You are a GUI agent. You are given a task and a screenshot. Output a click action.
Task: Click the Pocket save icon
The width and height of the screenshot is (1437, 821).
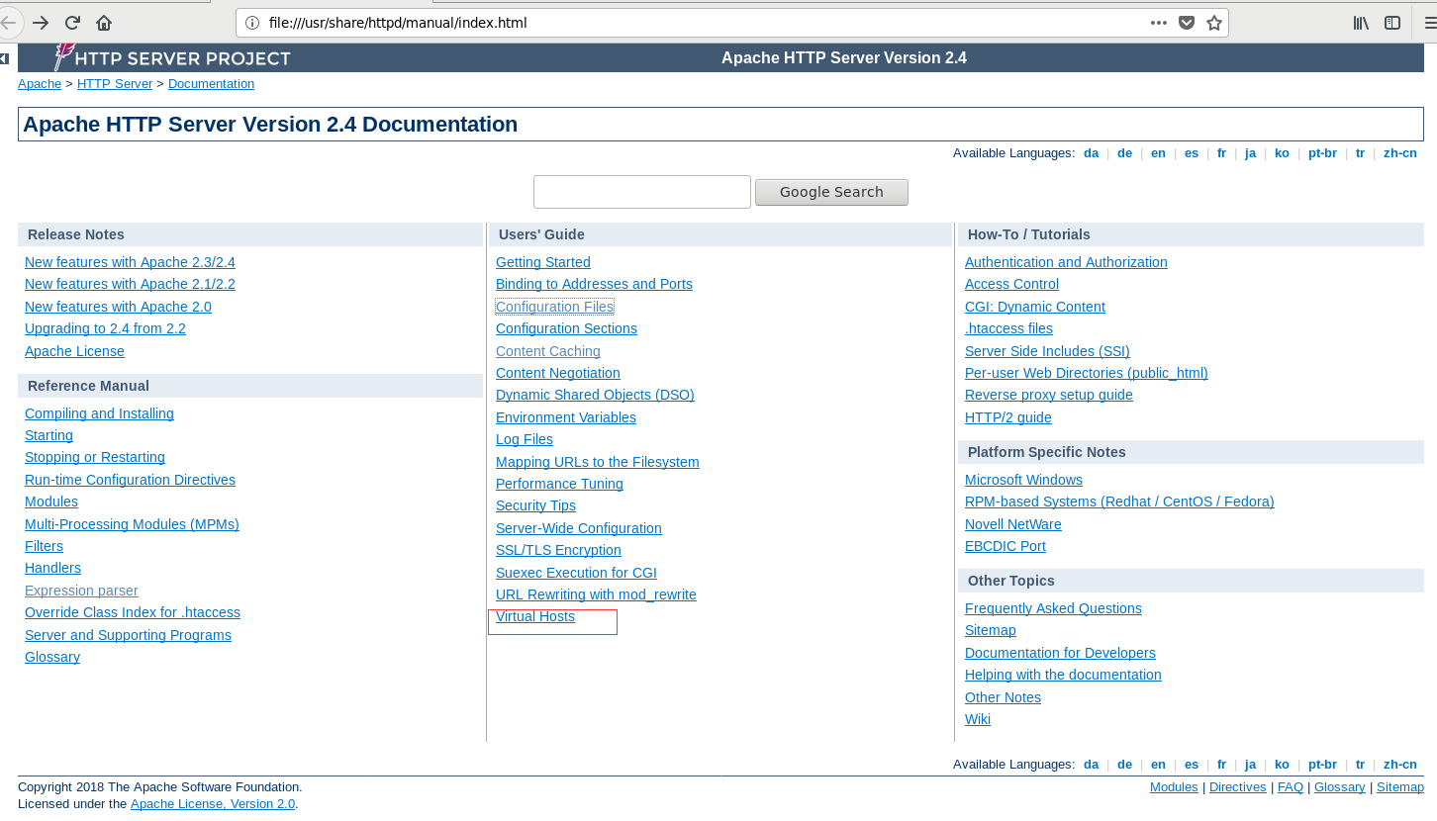[x=1186, y=23]
